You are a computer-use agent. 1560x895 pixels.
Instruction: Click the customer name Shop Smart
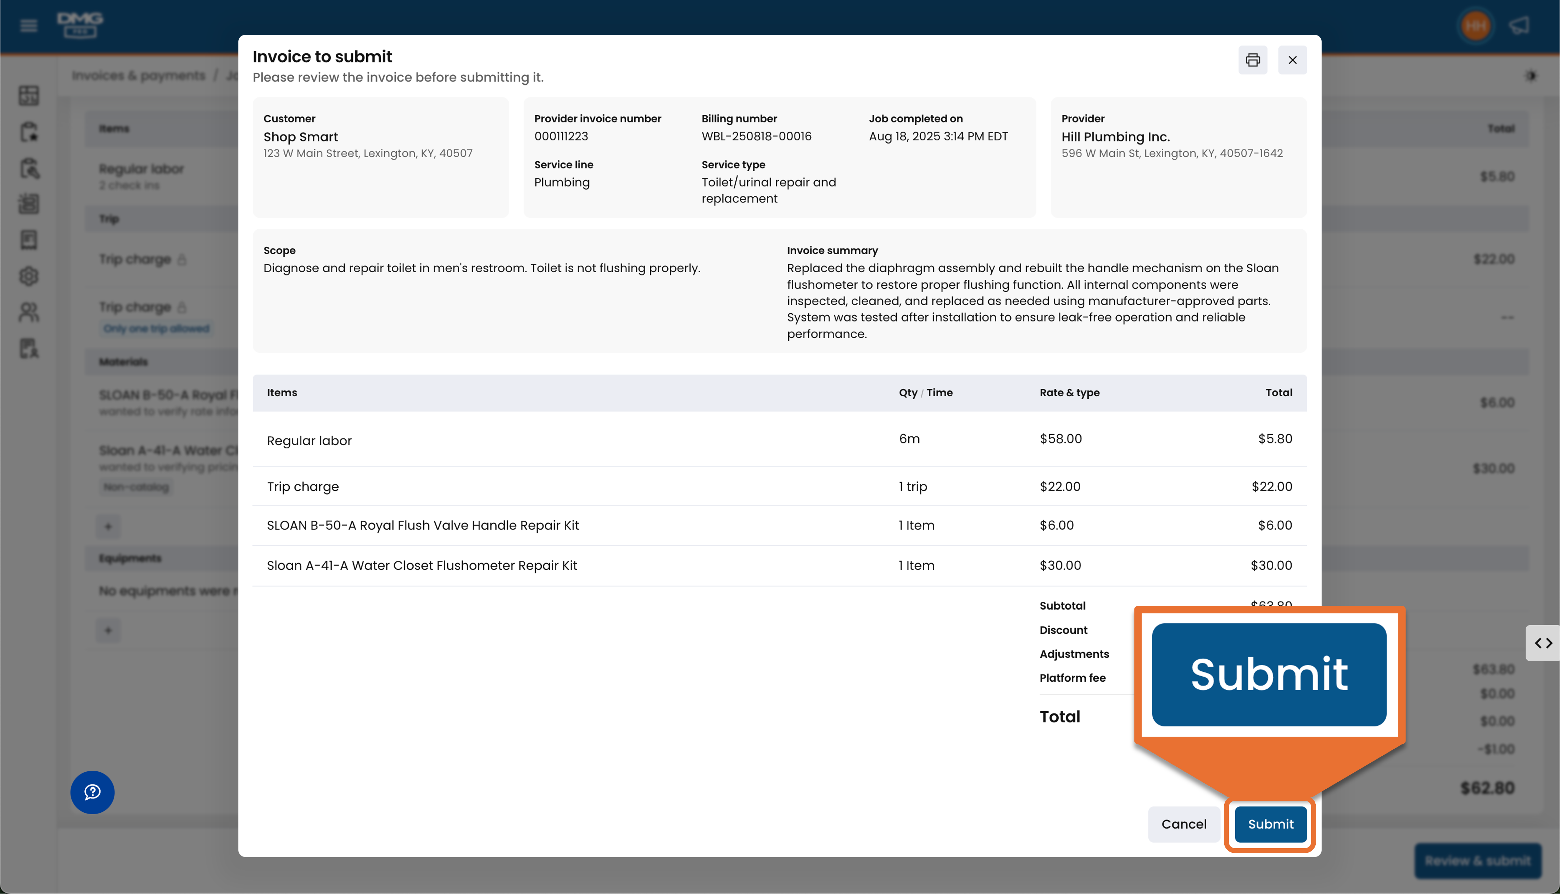point(301,136)
